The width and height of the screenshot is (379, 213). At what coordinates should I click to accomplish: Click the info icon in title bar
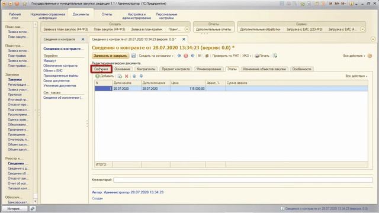click(351, 4)
